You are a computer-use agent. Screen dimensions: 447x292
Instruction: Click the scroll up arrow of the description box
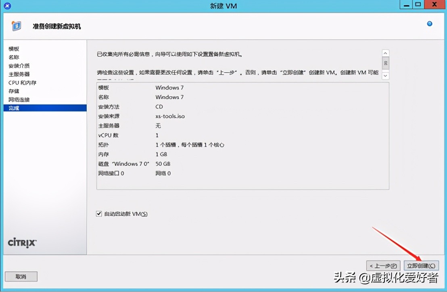pos(385,53)
